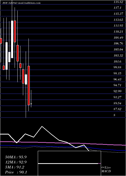The width and height of the screenshot is (126, 176).
Task: Click the tallest white candlestick body
Action: click(x=12, y=39)
